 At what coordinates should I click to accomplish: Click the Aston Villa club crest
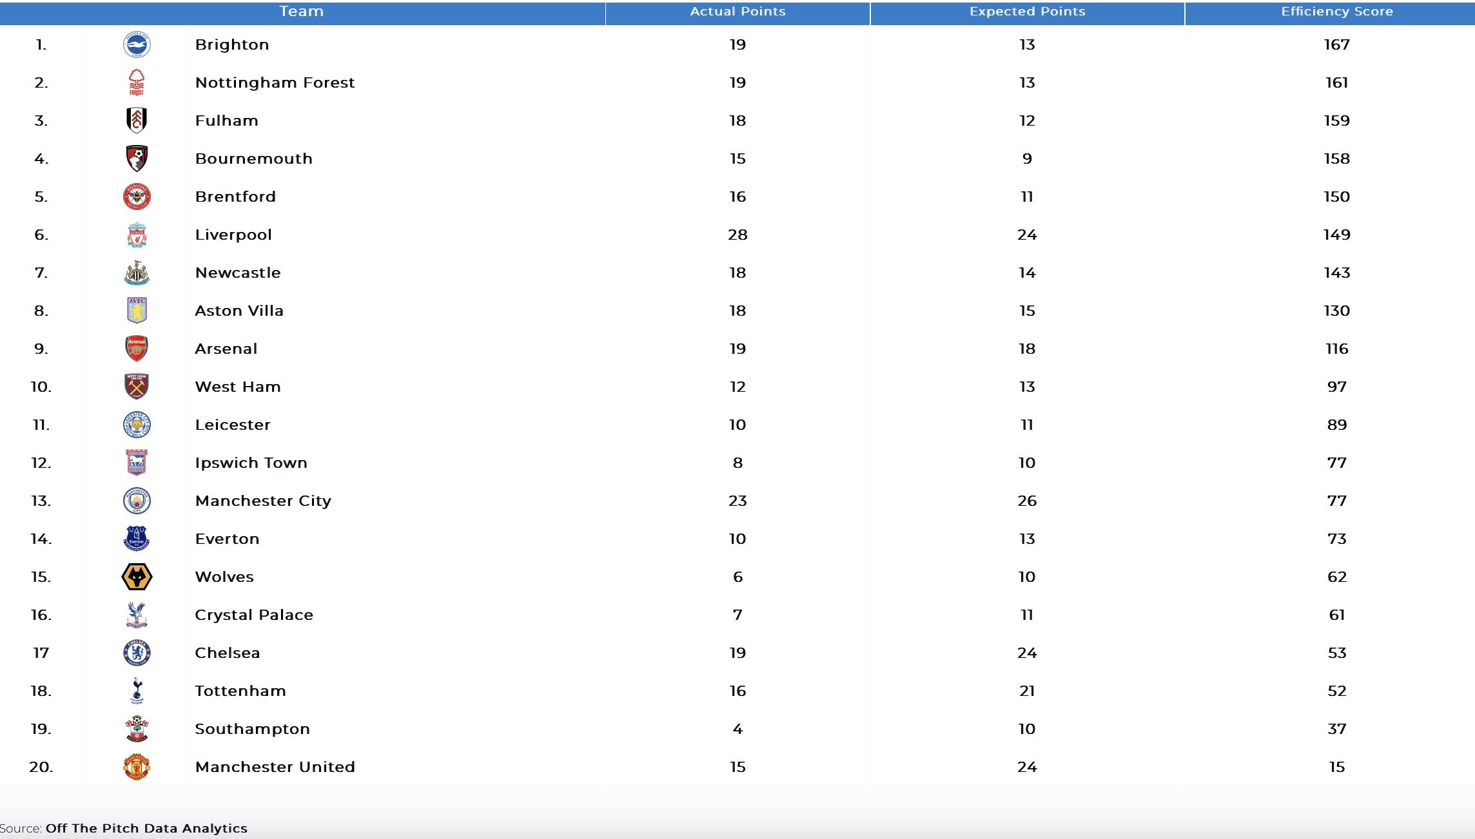[137, 311]
